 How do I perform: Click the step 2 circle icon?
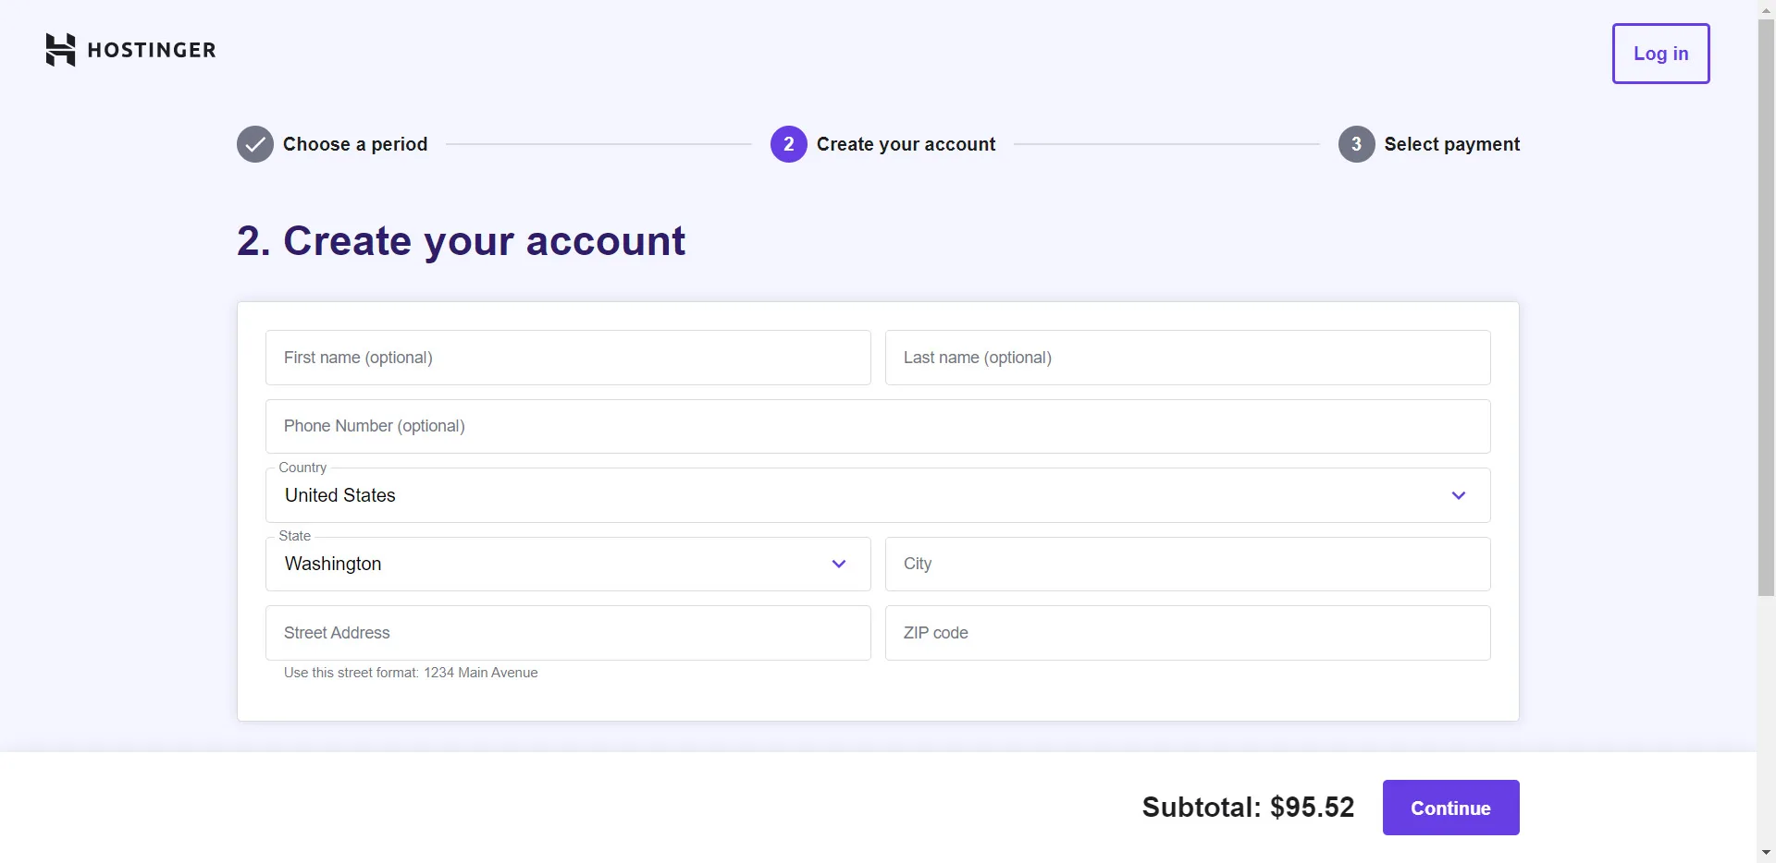click(x=789, y=144)
